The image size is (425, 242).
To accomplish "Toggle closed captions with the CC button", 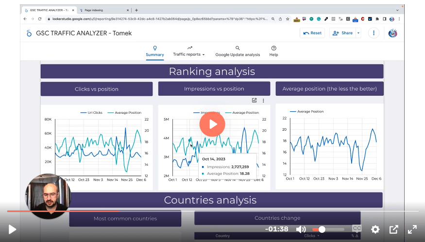I will 357,228.
